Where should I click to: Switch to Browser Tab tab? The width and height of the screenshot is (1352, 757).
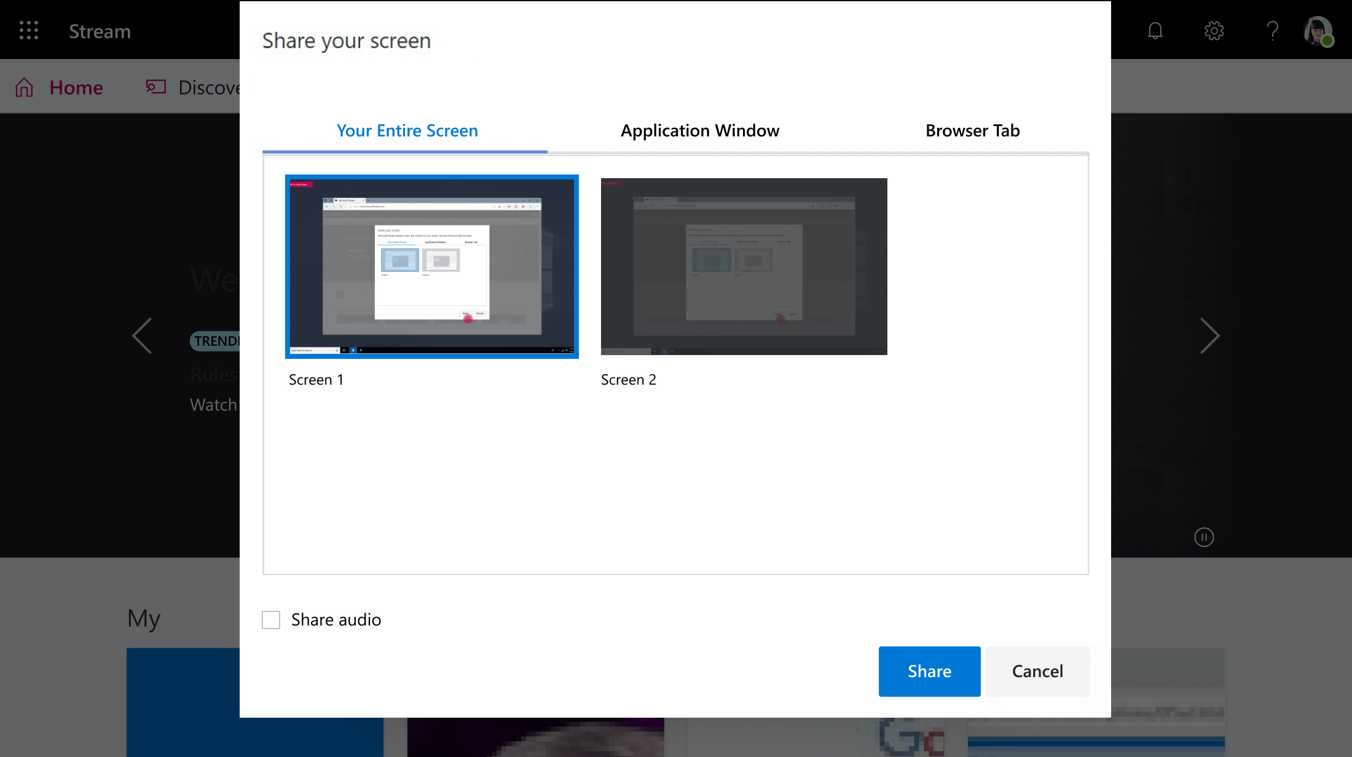pos(972,131)
